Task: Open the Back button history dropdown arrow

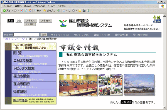Action: [12, 11]
